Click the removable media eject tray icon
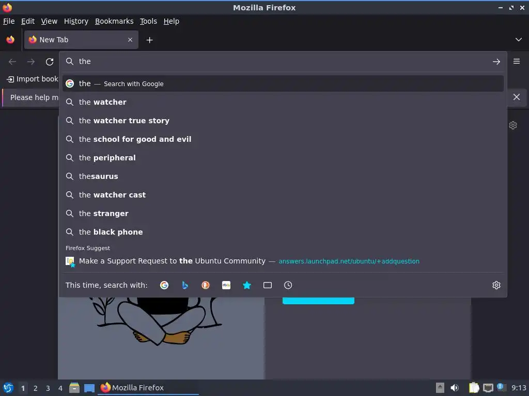 (440, 388)
